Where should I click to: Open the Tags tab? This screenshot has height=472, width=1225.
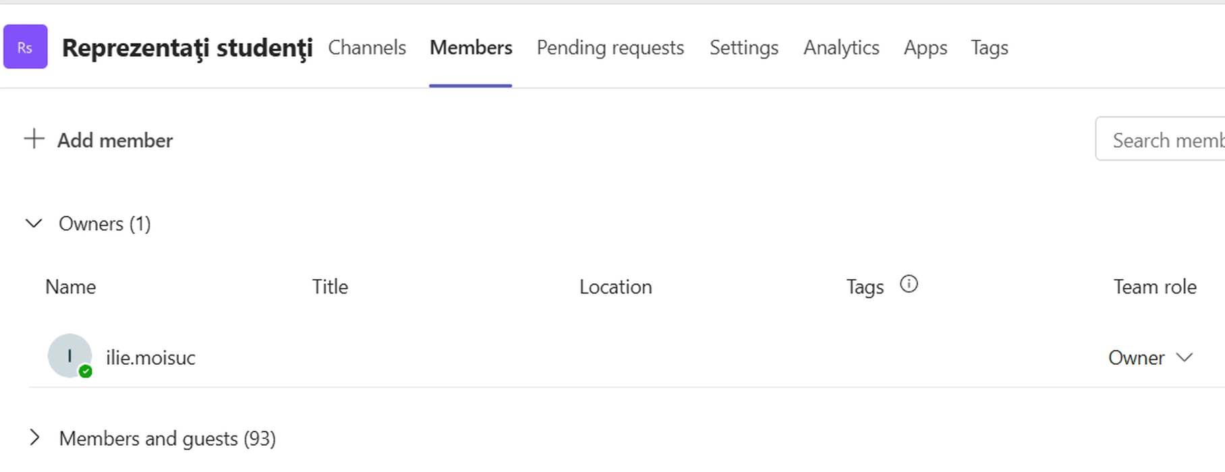pyautogui.click(x=990, y=47)
